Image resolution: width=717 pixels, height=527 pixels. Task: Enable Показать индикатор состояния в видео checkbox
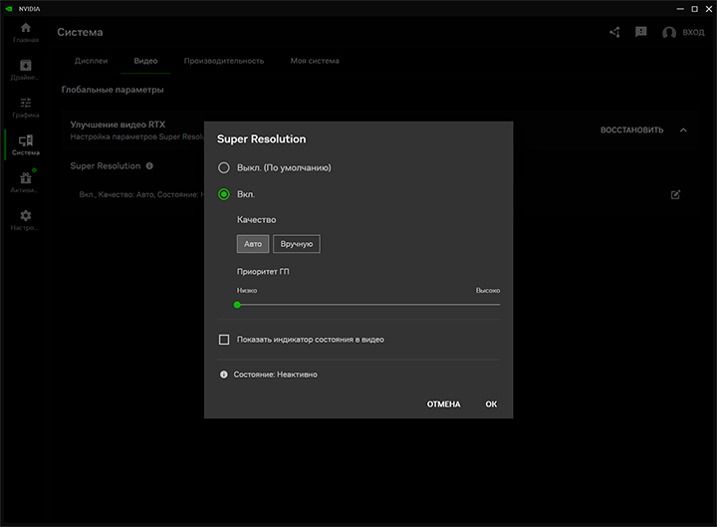224,340
